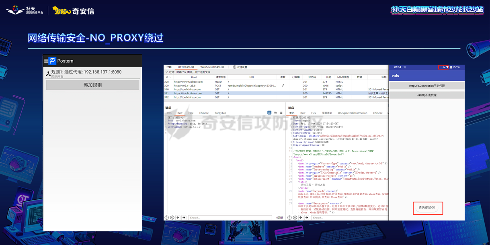Open response panel settings gear icon
This screenshot has width=490, height=245.
pyautogui.click(x=295, y=217)
